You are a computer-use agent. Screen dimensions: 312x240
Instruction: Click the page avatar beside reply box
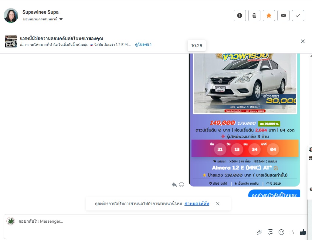(x=11, y=221)
